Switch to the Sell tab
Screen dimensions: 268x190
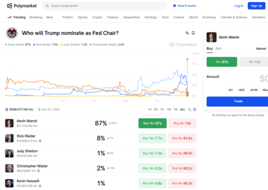coord(219,48)
